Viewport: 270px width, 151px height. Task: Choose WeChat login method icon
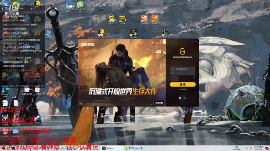coord(185,98)
